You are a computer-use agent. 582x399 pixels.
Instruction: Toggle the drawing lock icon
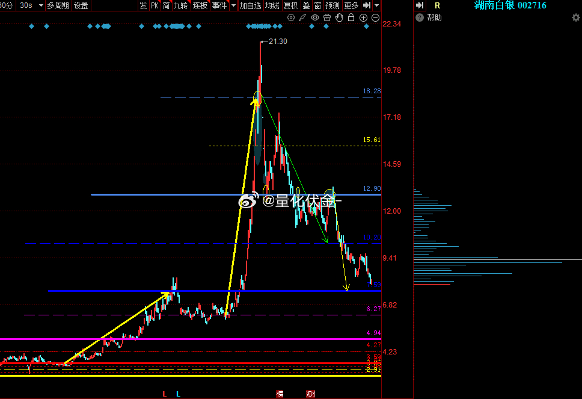(x=351, y=17)
